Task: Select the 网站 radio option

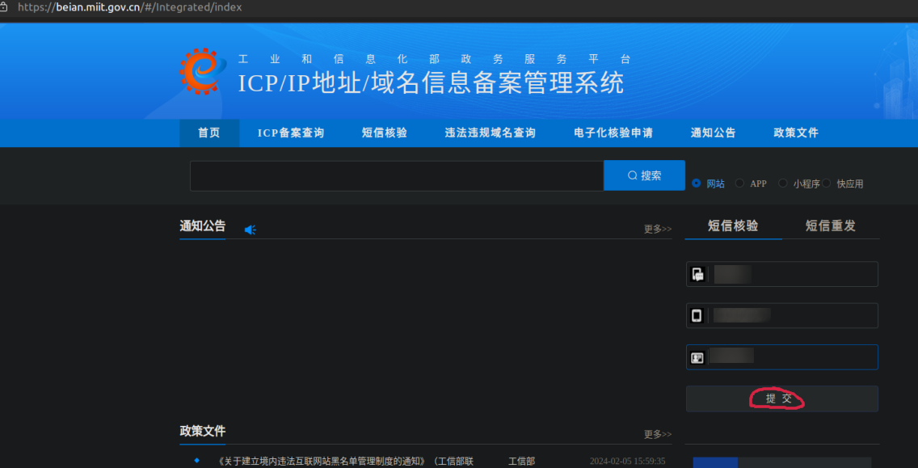Action: [x=696, y=183]
